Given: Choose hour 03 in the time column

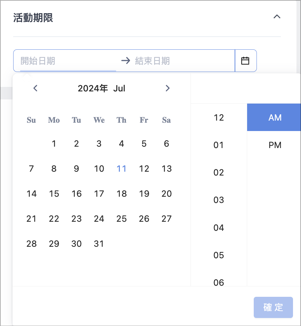Looking at the screenshot, I should [x=219, y=200].
